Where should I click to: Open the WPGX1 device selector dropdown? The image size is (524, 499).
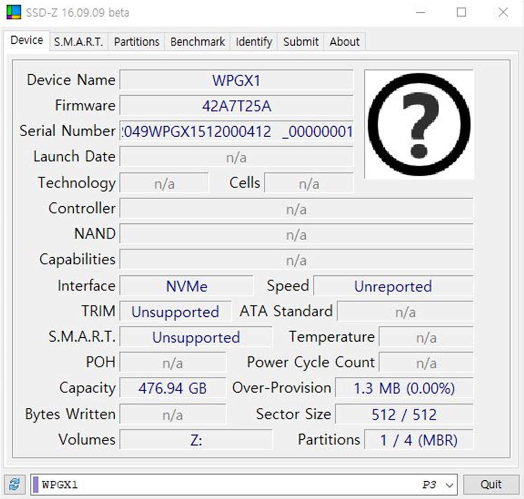(x=244, y=485)
